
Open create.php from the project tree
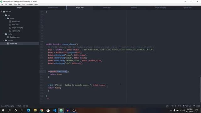click(x=16, y=21)
